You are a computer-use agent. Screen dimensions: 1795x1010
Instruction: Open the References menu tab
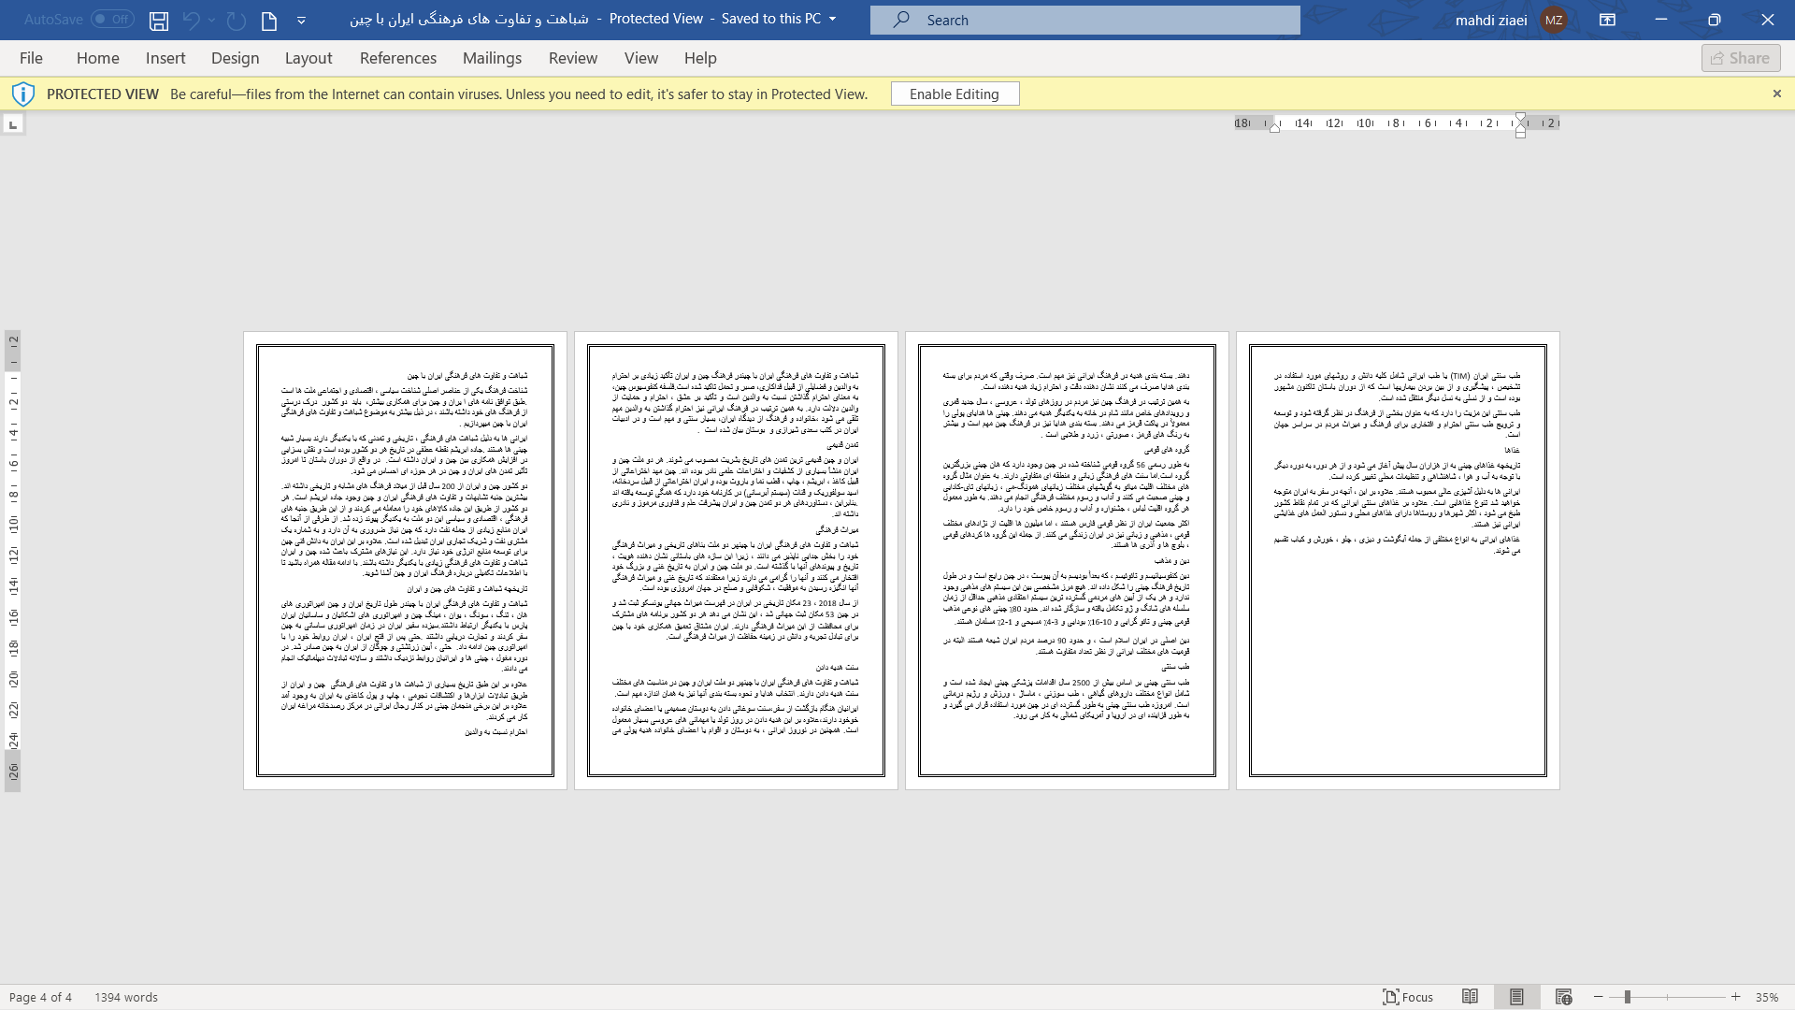[x=398, y=58]
